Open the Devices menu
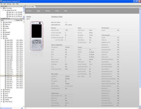This screenshot has width=141, height=109. (9, 4)
